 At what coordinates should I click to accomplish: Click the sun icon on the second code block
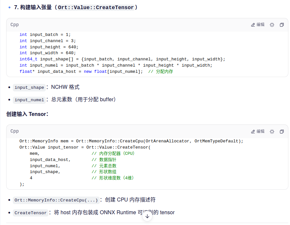pyautogui.click(x=272, y=131)
